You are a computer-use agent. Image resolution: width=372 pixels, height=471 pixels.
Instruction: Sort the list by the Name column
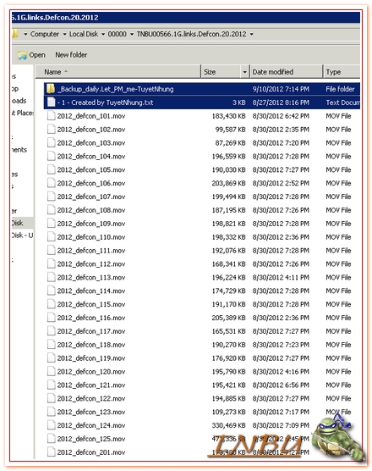point(118,72)
